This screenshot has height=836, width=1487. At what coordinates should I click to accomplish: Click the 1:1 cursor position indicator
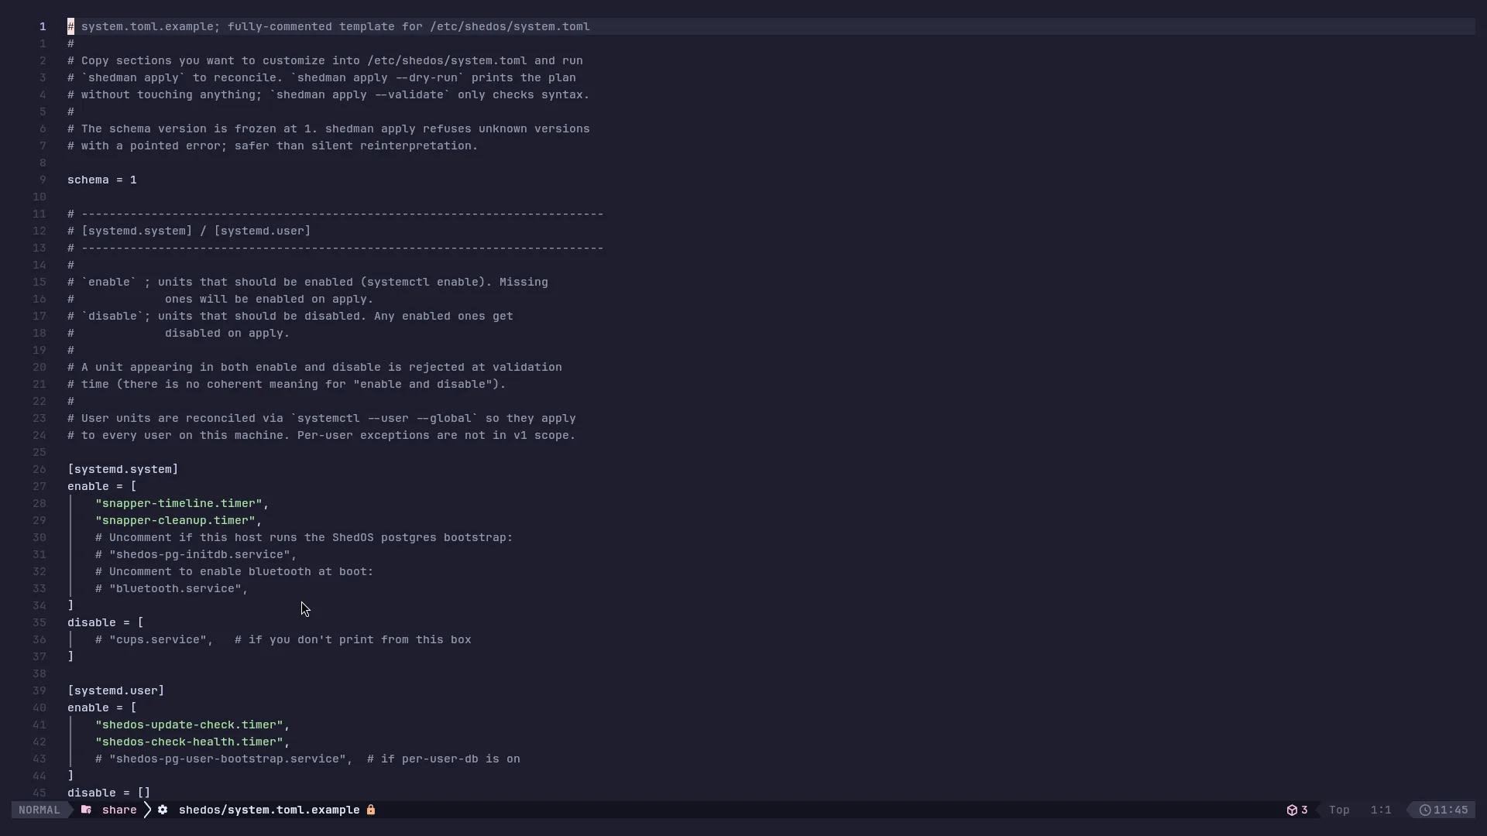point(1381,810)
